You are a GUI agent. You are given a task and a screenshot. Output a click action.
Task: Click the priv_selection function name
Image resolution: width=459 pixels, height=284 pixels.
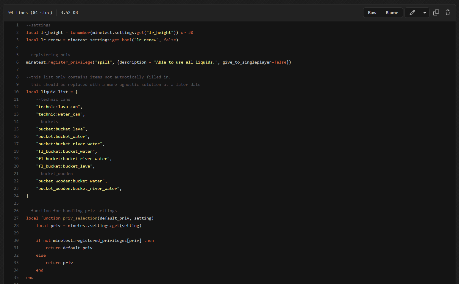tap(80, 218)
